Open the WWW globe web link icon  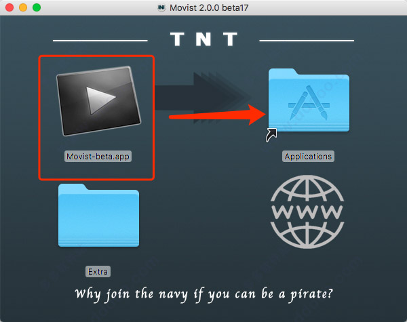tap(307, 212)
